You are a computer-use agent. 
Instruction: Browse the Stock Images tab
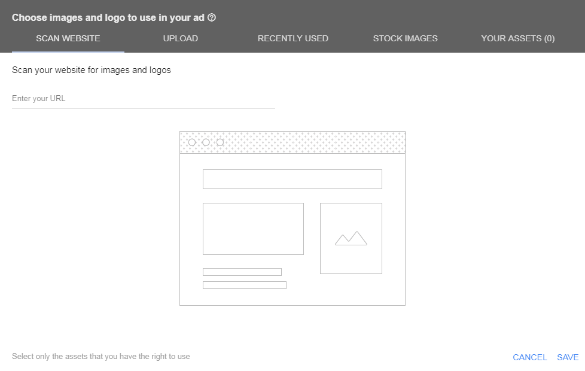[405, 38]
